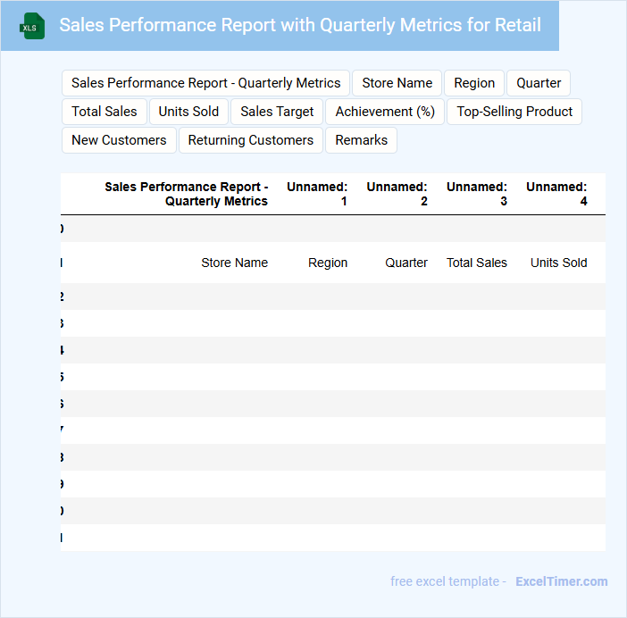Select the Store Name table cell
The image size is (627, 618).
[x=234, y=263]
